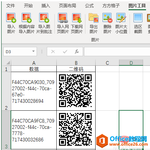Click the Name Box showing D3
Viewport: 150px width, 150px height.
(20, 52)
